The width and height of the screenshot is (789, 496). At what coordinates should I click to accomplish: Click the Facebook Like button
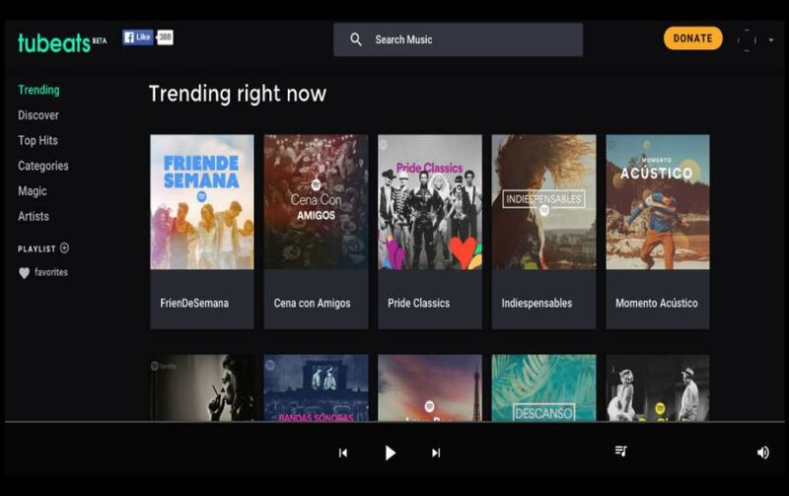(x=138, y=37)
